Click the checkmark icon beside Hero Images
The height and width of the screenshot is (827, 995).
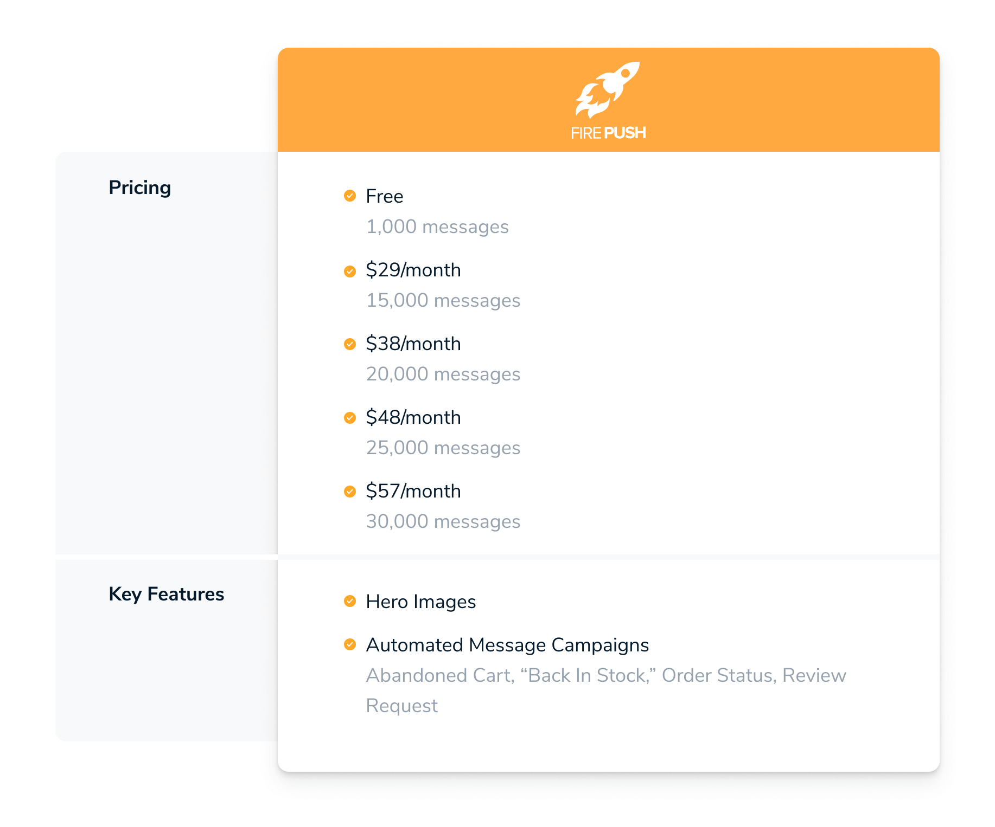point(350,601)
